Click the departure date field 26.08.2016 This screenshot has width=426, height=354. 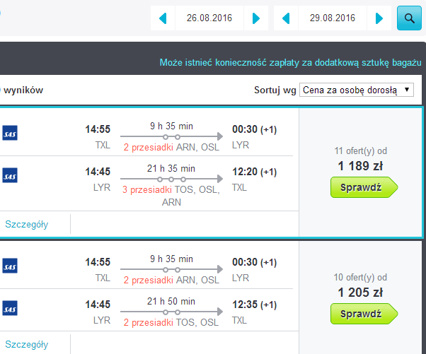(209, 18)
